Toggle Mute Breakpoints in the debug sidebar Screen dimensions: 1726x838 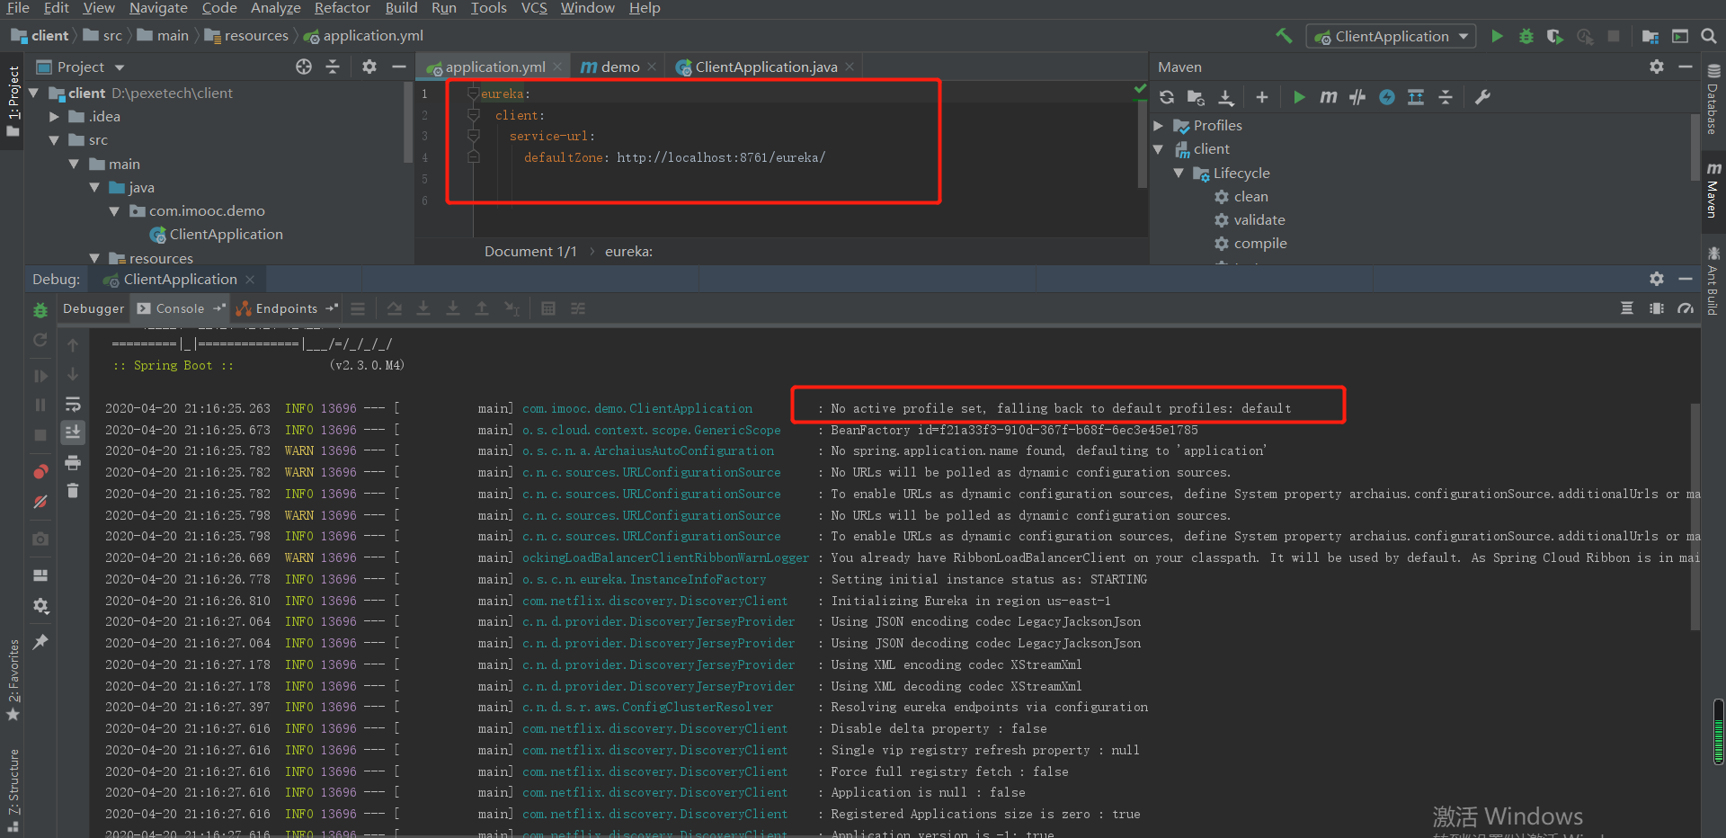[x=40, y=502]
